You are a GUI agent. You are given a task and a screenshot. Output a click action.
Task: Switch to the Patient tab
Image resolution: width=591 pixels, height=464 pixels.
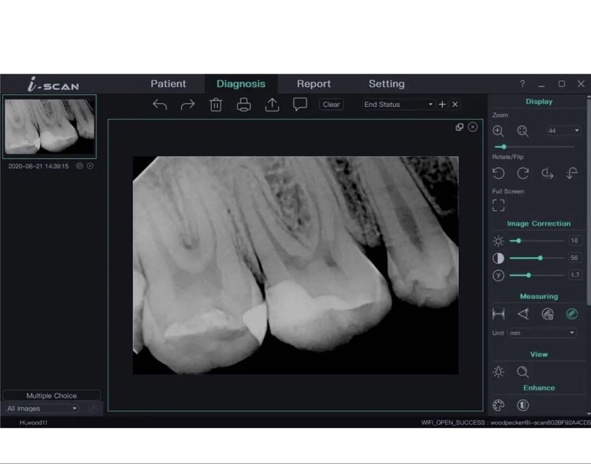(x=168, y=84)
